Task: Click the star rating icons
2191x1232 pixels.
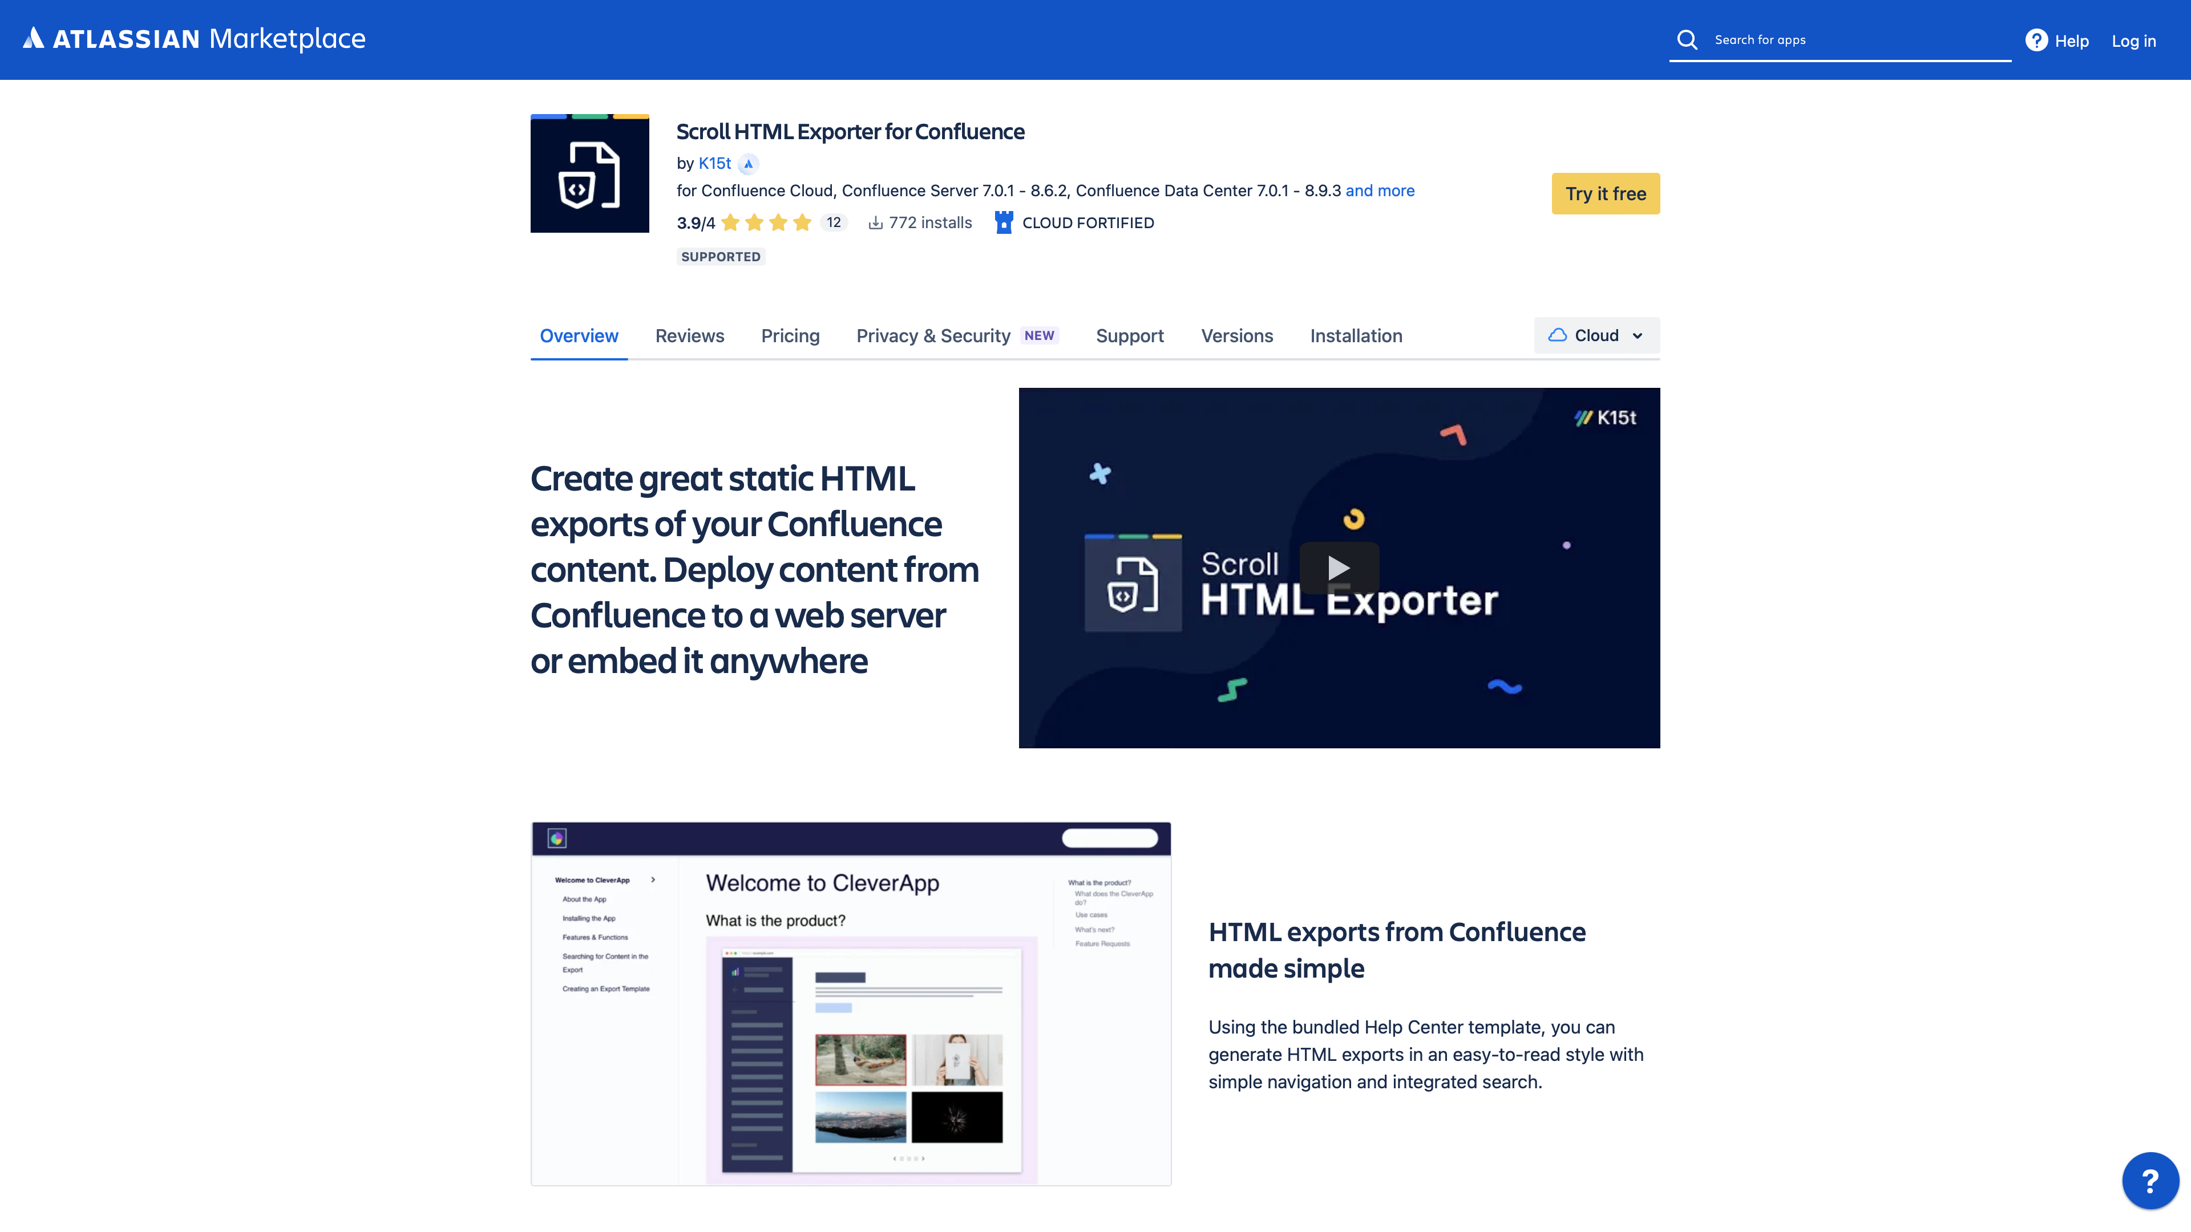Action: pyautogui.click(x=766, y=223)
